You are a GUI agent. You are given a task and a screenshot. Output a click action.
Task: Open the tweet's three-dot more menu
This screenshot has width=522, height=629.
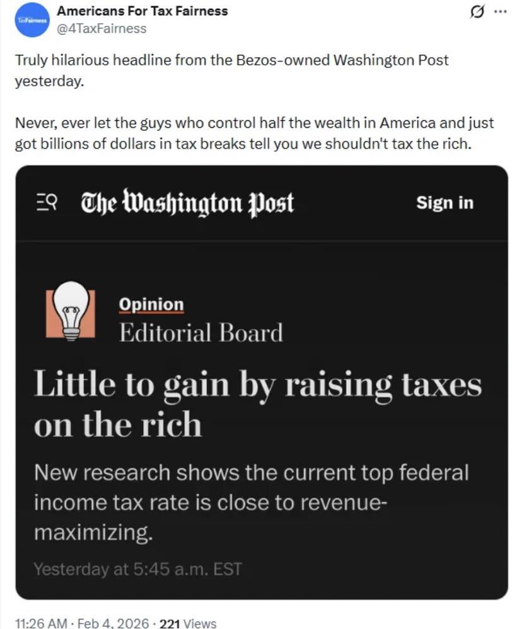[501, 13]
